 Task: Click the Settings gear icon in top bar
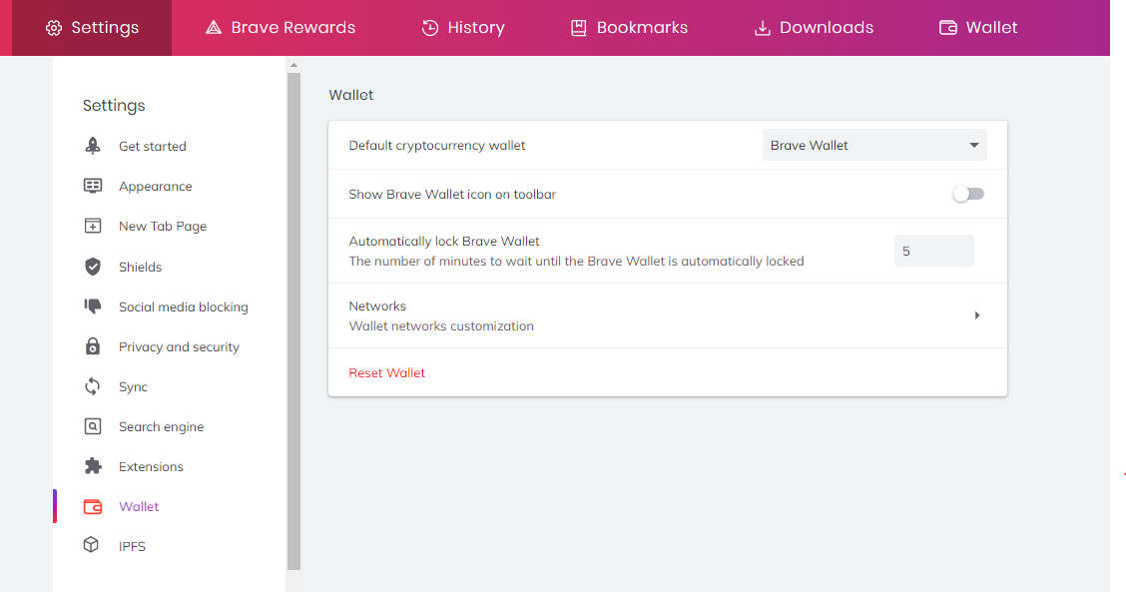coord(54,28)
